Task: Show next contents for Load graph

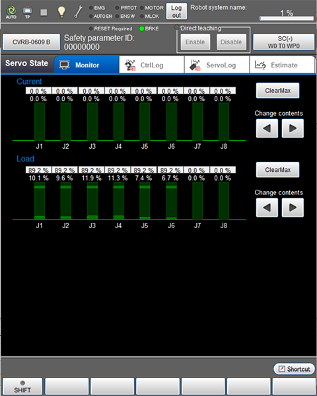Action: [293, 208]
